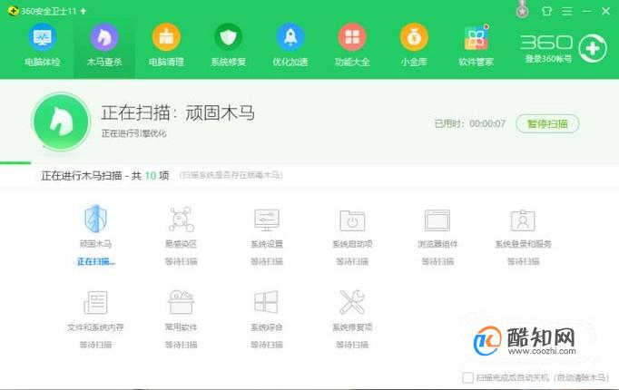Image resolution: width=619 pixels, height=390 pixels.
Task: Open 小金库 money bag icon
Action: click(x=414, y=37)
